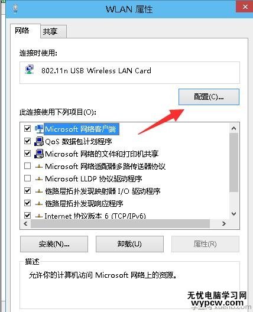Check the 网络适配器多路传送器协议 checkbox
253x312 pixels.
[27, 165]
